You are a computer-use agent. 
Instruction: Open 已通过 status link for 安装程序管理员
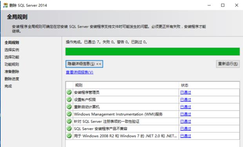[185, 93]
